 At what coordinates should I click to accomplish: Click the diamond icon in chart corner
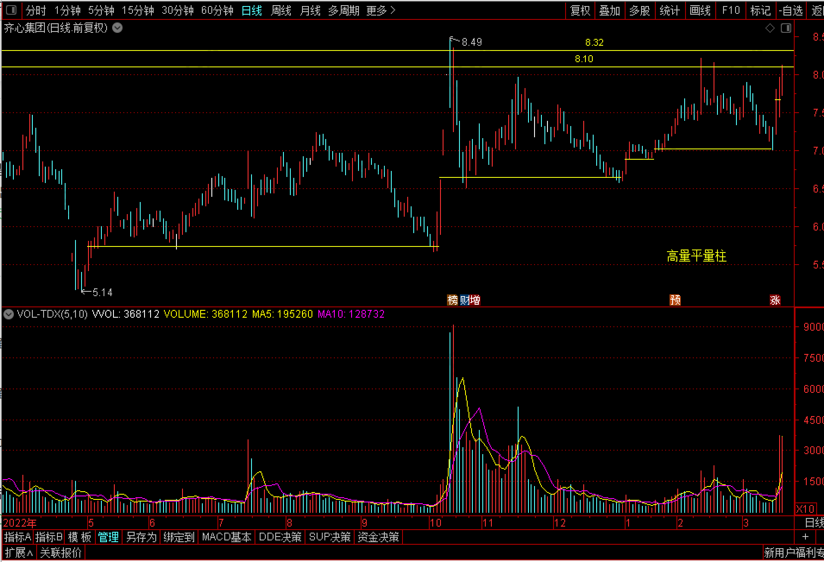coord(770,28)
